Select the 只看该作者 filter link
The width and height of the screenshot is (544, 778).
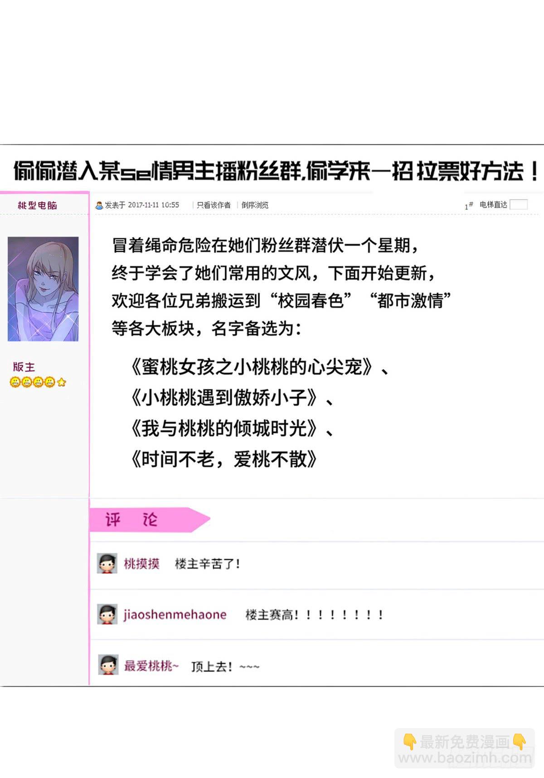coord(214,205)
